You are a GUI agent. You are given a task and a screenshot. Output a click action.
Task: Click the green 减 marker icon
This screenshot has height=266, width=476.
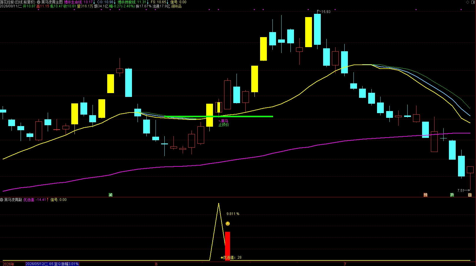[x=110, y=195]
